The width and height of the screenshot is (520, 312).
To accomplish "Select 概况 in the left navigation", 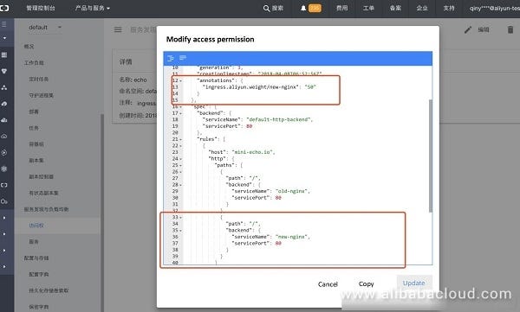I will coord(29,47).
